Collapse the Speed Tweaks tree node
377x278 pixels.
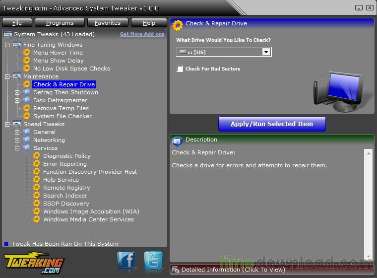coord(7,124)
